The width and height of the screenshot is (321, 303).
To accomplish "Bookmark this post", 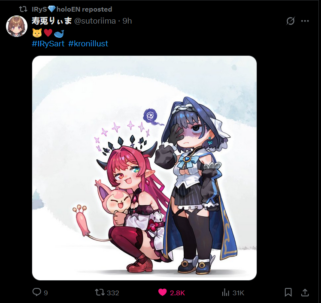I will [288, 292].
